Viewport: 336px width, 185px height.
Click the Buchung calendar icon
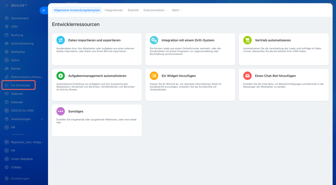coord(7,35)
